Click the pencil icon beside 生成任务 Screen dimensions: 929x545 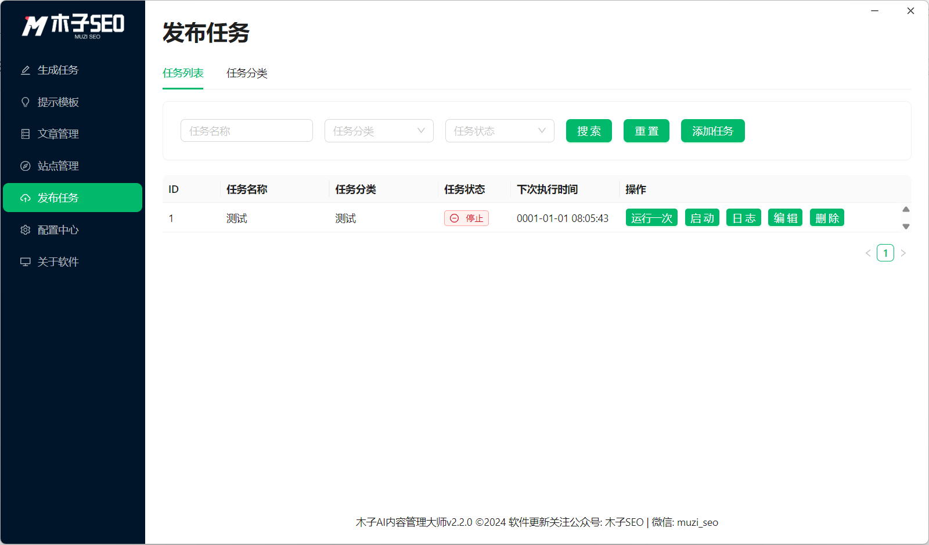point(26,70)
